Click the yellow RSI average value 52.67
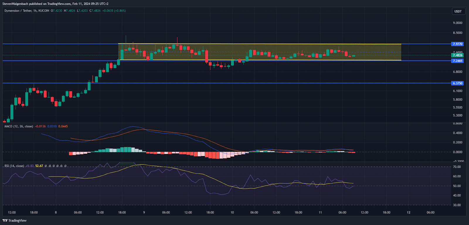469x225 pixels. tap(39, 166)
